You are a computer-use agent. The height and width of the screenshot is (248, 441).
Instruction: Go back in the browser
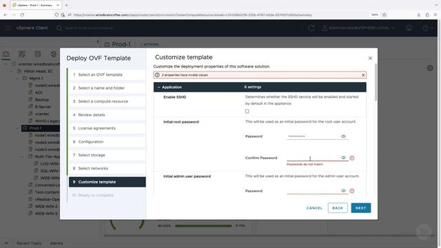point(6,14)
